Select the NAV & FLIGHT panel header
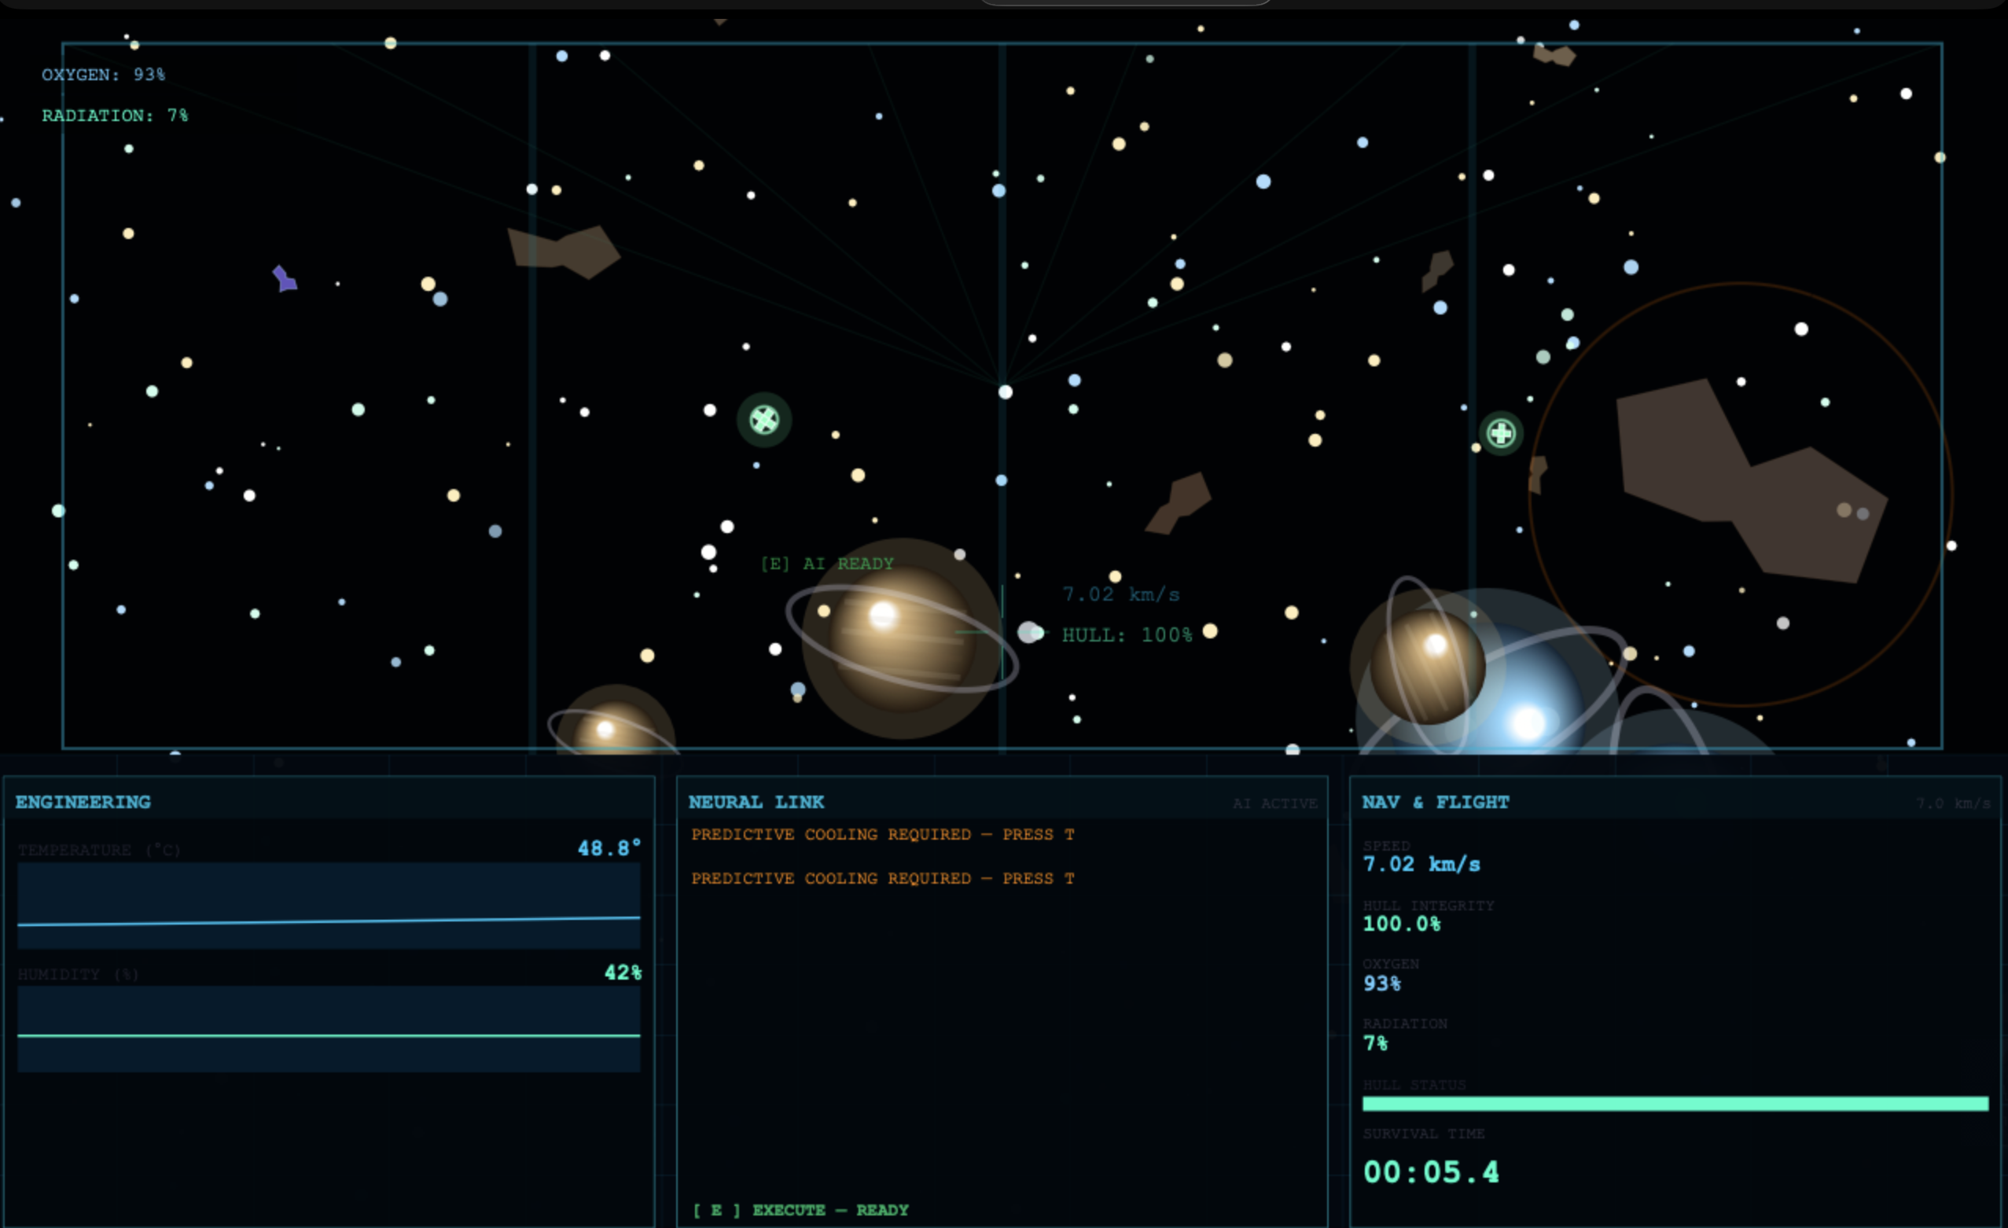Image resolution: width=2008 pixels, height=1228 pixels. (x=1434, y=802)
